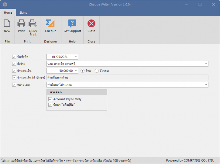Click the Thai status bar message text
The image size is (220, 164).
[x=66, y=160]
